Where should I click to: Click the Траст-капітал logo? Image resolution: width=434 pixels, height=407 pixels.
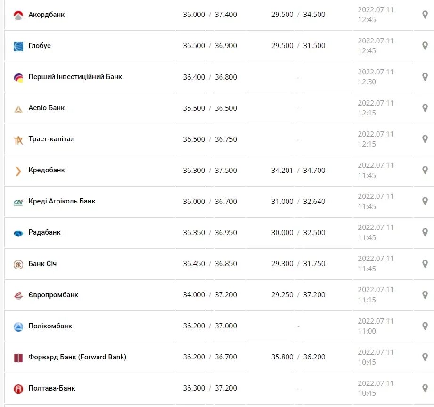tap(18, 140)
